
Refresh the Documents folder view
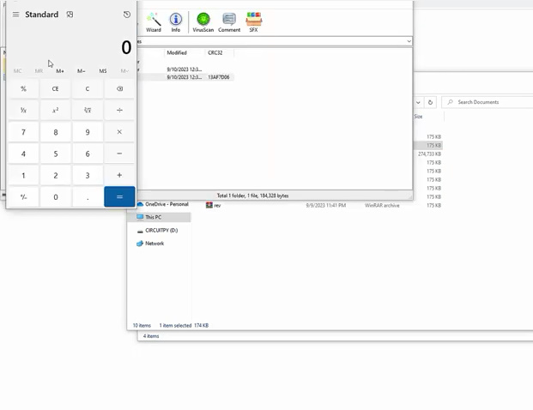click(431, 102)
